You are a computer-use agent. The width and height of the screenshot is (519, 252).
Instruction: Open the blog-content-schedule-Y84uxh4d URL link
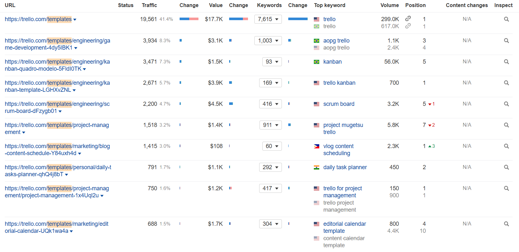[57, 150]
